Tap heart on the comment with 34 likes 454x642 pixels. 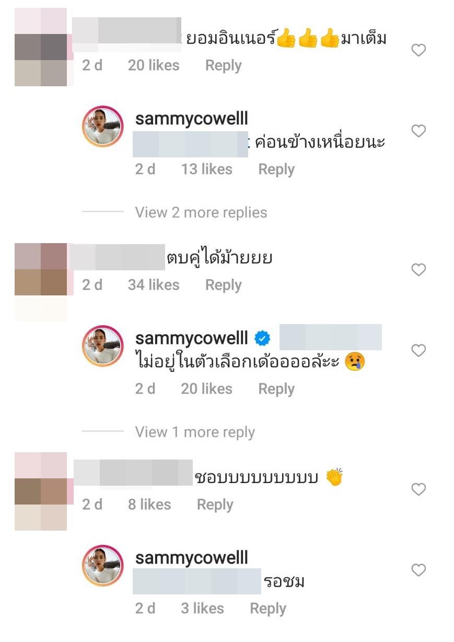[418, 270]
